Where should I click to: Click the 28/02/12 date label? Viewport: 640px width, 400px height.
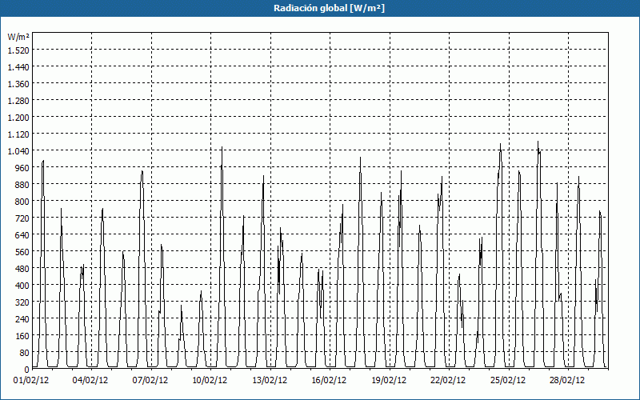[567, 381]
